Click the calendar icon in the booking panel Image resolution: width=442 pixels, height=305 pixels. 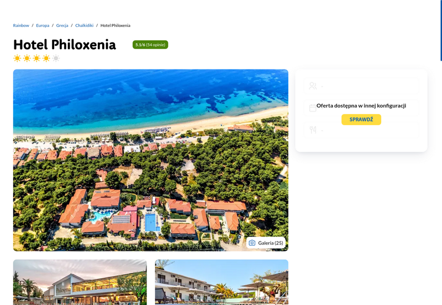313,108
